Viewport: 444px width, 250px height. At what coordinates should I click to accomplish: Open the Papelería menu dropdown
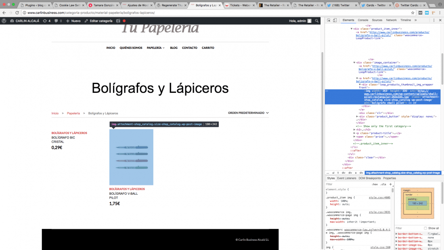[155, 48]
